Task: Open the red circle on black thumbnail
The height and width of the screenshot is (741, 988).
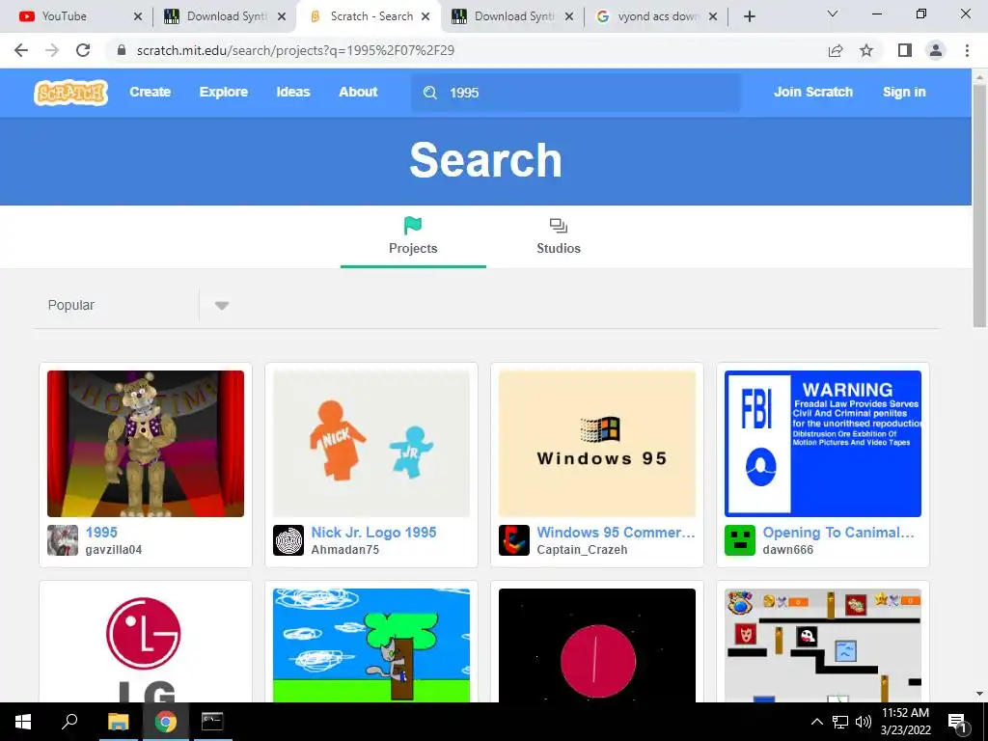Action: [x=597, y=645]
